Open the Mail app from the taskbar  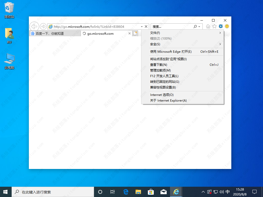tap(163, 192)
